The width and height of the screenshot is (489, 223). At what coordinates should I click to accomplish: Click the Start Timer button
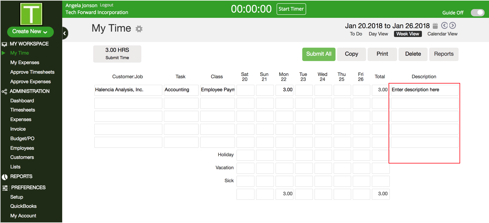[291, 9]
